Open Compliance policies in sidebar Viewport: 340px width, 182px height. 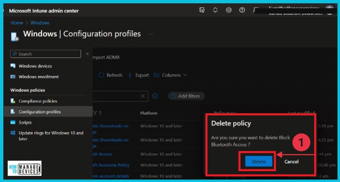click(38, 101)
